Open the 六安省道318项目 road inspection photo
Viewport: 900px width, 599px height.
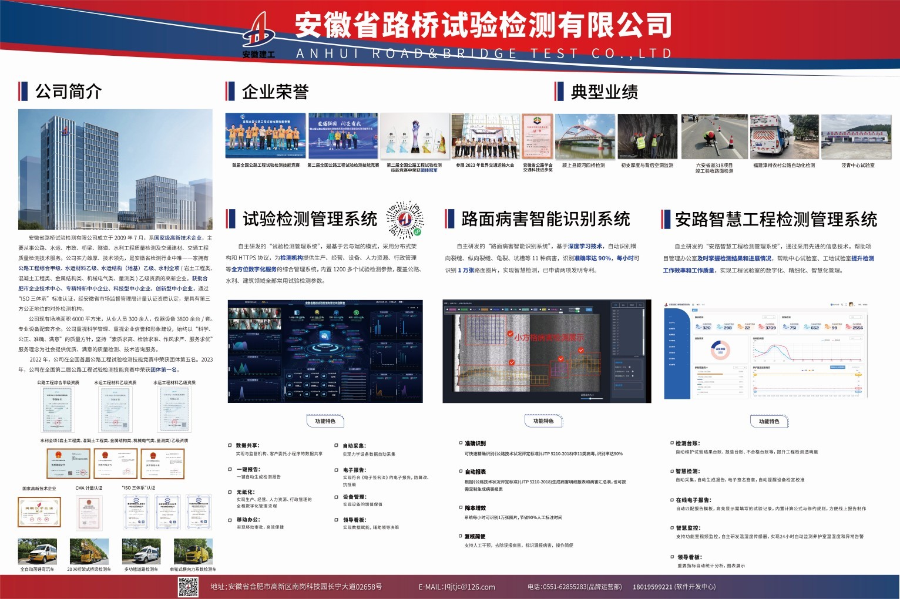point(714,136)
